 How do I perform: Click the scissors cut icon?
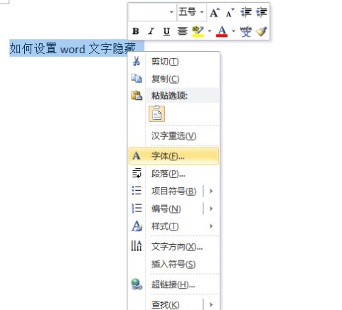(x=137, y=61)
